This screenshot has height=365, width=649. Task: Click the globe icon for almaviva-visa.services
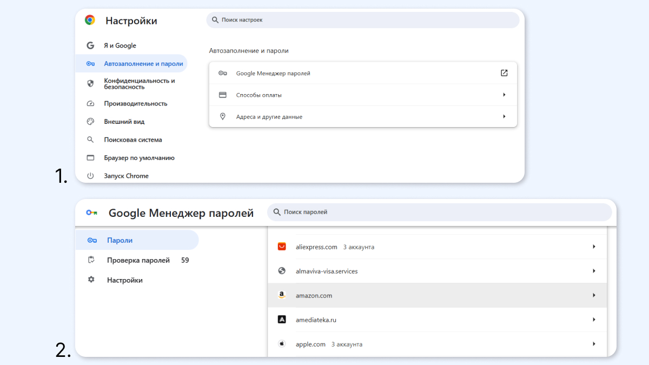click(282, 271)
